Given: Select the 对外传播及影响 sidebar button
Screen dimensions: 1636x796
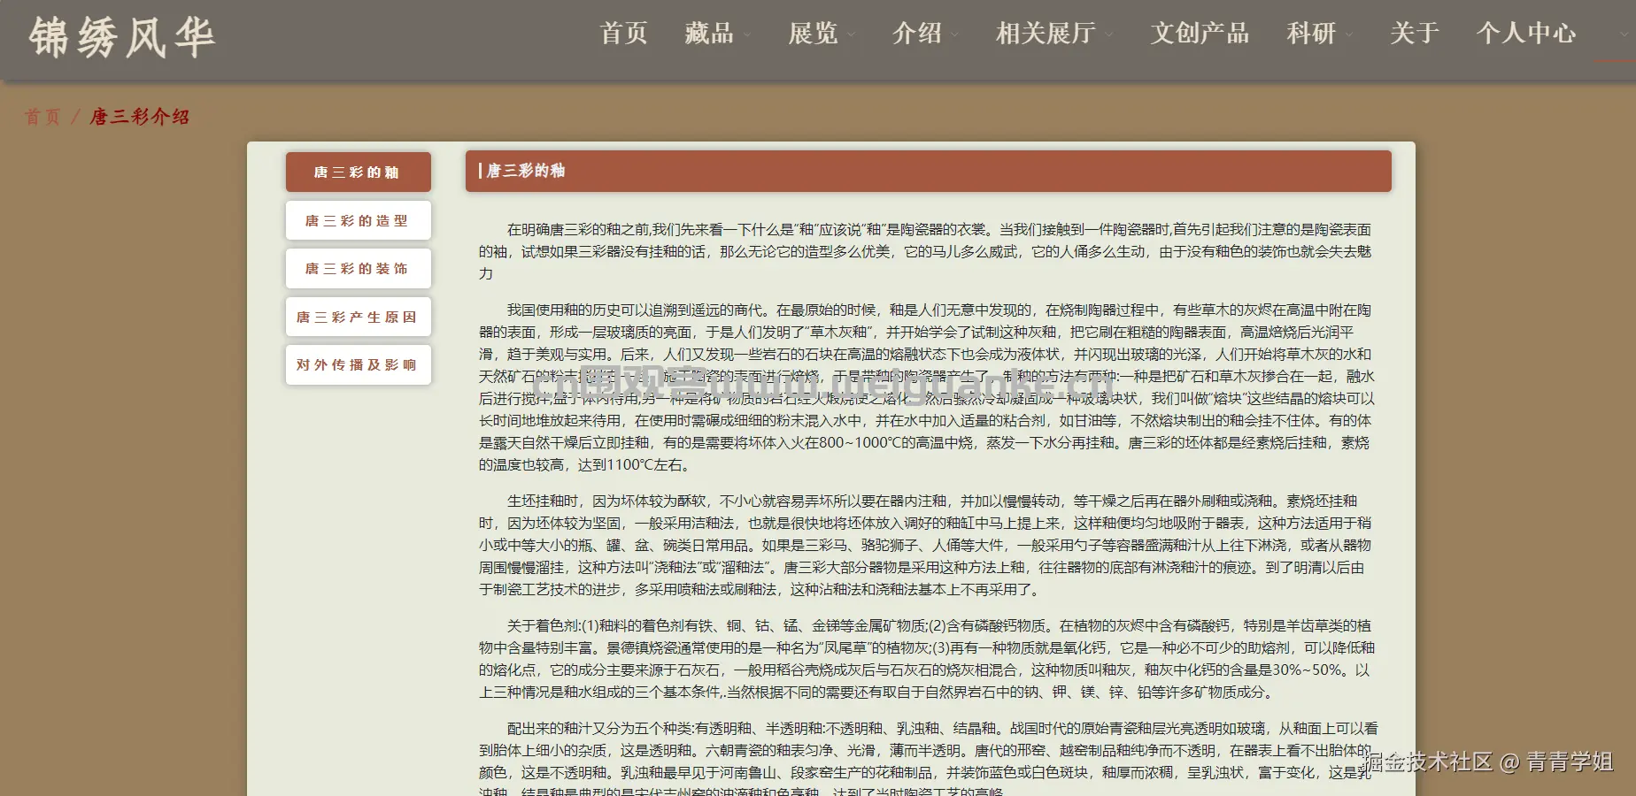Looking at the screenshot, I should [x=358, y=364].
